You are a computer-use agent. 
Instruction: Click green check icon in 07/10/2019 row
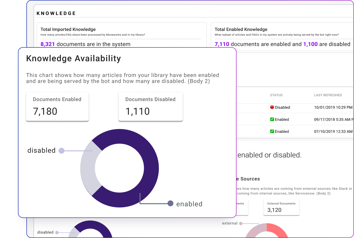(x=272, y=131)
